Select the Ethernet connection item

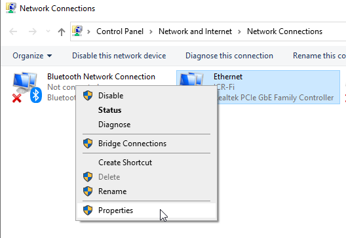pyautogui.click(x=258, y=87)
